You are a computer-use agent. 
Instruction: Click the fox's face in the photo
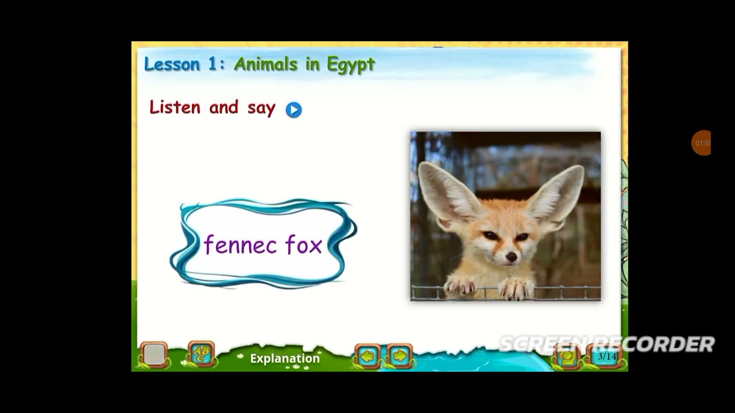(504, 241)
